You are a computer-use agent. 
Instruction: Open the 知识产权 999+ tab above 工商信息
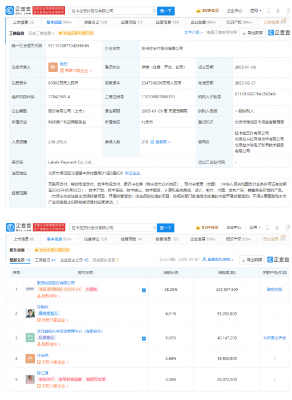[x=239, y=22]
